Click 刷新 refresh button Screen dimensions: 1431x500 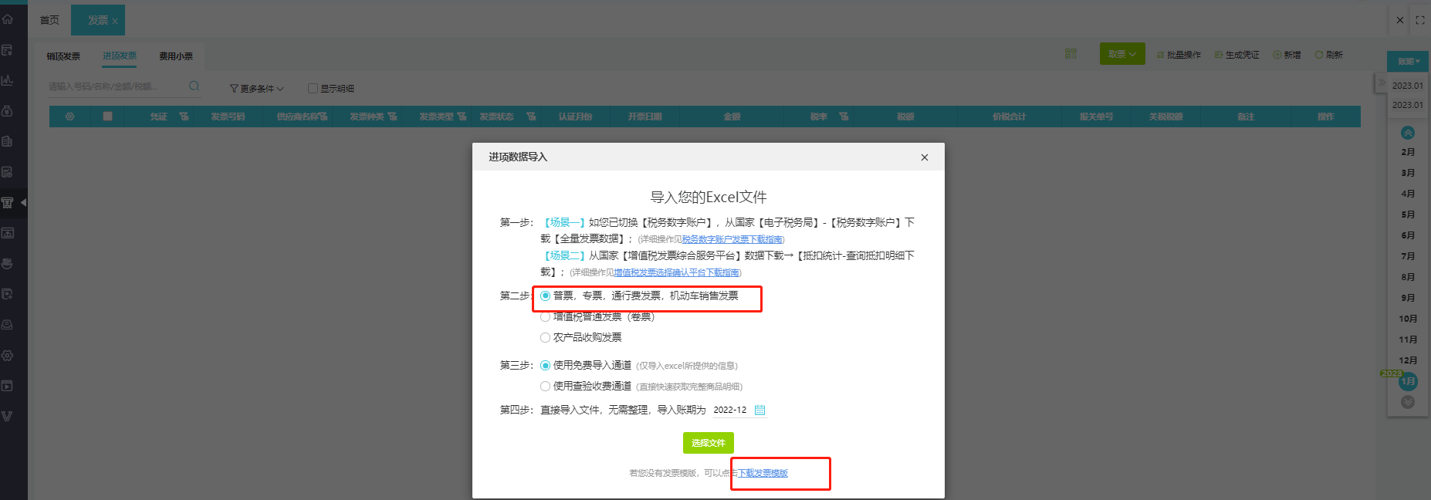click(x=1329, y=55)
